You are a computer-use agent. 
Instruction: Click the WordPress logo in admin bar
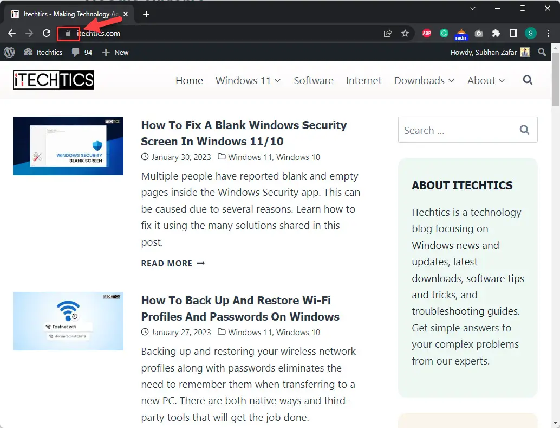tap(9, 52)
